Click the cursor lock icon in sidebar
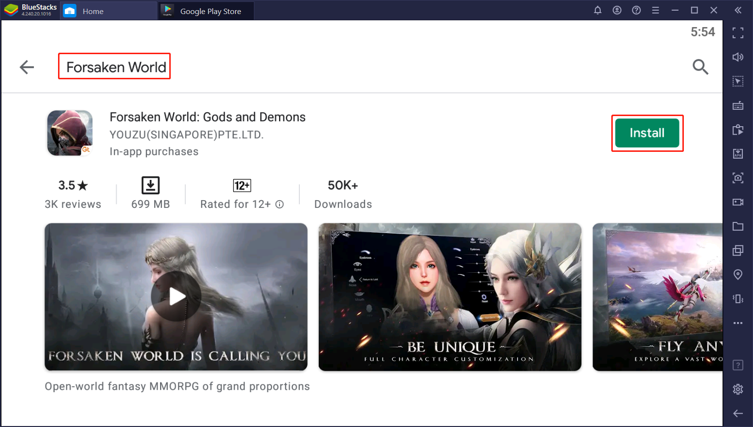 (738, 81)
